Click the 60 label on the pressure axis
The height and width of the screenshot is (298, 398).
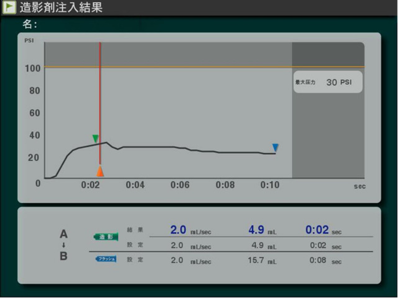tap(35, 113)
